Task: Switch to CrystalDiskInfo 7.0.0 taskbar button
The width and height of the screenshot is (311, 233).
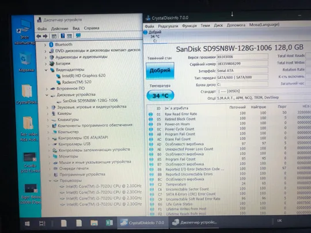Action: tap(142, 223)
